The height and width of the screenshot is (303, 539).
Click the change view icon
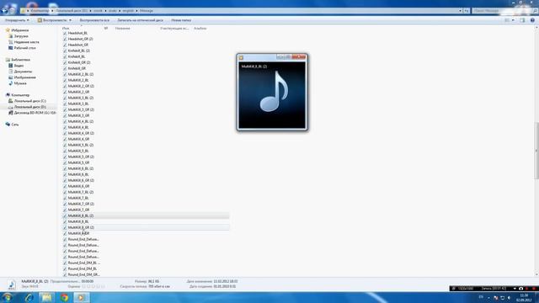[507, 20]
